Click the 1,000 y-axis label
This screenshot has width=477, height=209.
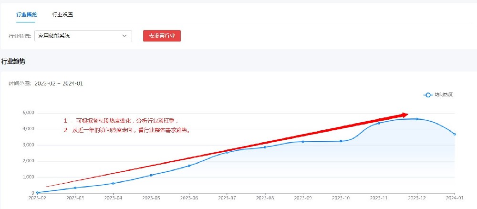[28, 177]
